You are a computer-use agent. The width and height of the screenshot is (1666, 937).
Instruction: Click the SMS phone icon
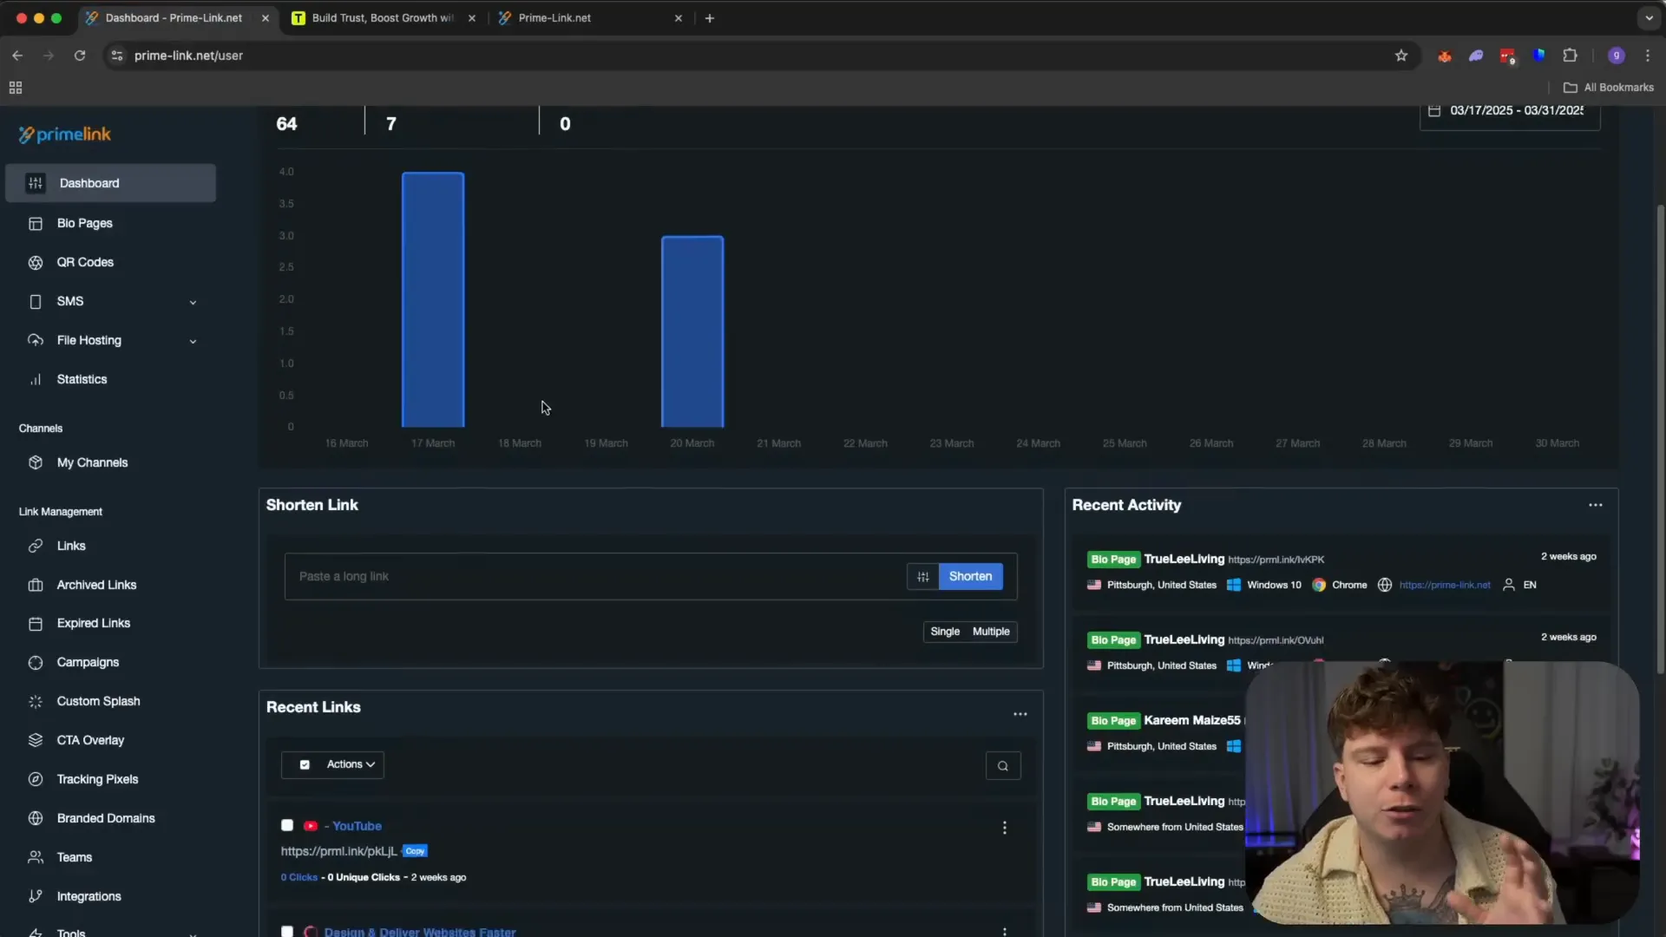point(36,302)
